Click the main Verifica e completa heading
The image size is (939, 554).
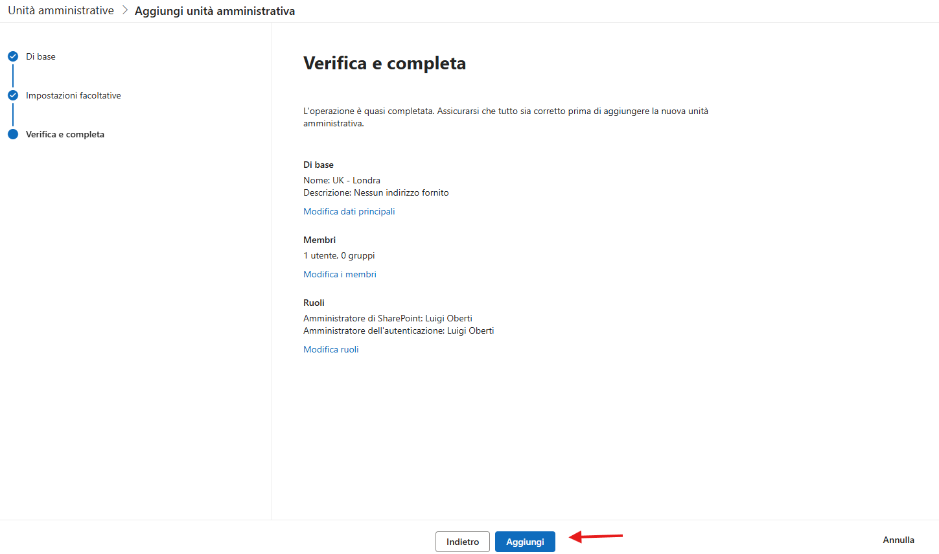click(385, 63)
